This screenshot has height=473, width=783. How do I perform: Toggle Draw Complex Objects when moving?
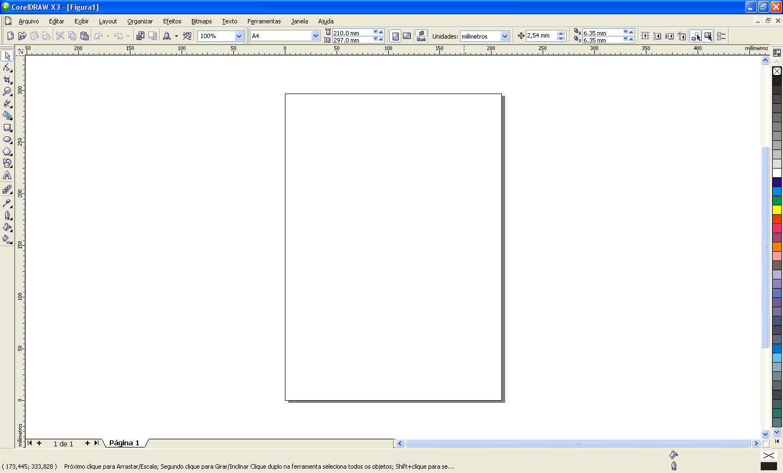pos(695,36)
